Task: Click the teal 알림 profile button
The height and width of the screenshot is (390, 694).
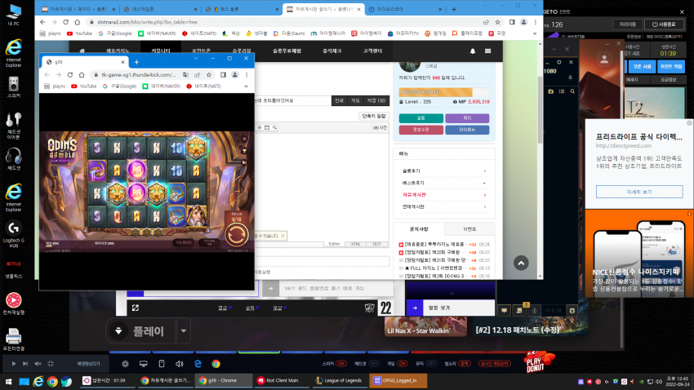Action: [x=421, y=118]
